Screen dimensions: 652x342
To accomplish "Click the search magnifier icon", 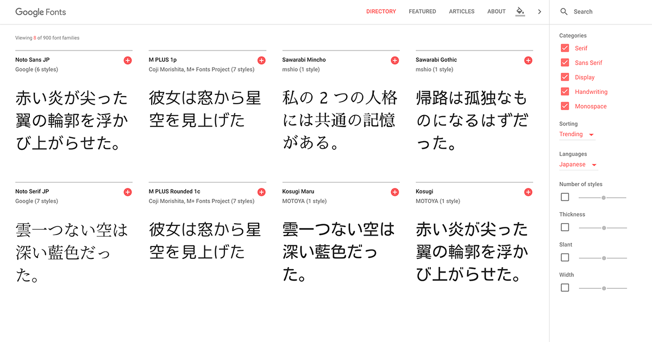I will coord(564,11).
